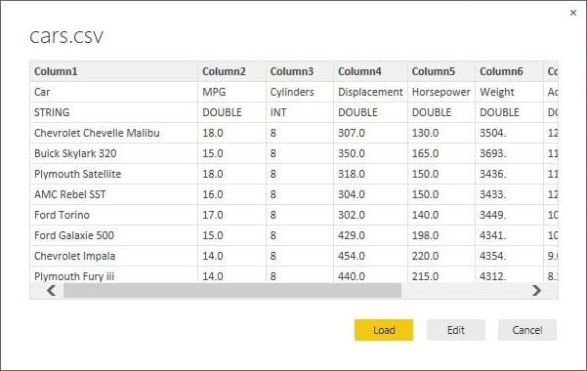Select 'Plymouth Satellite' cell
This screenshot has width=587, height=371.
[114, 174]
